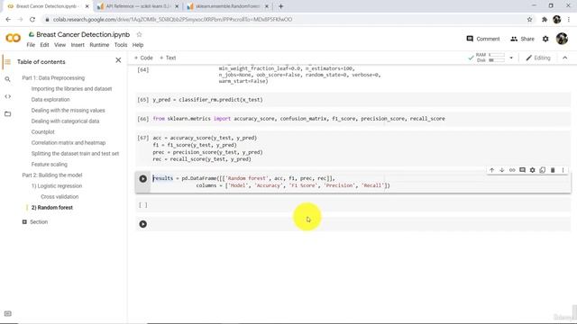
Task: Open the Runtime menu
Action: 99,45
